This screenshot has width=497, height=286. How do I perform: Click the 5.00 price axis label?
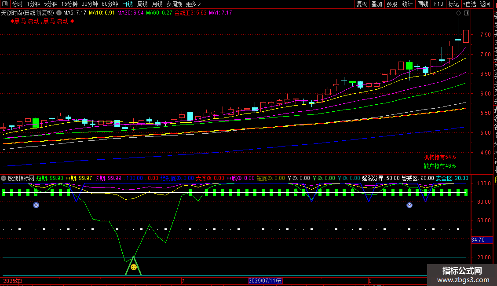point(485,133)
